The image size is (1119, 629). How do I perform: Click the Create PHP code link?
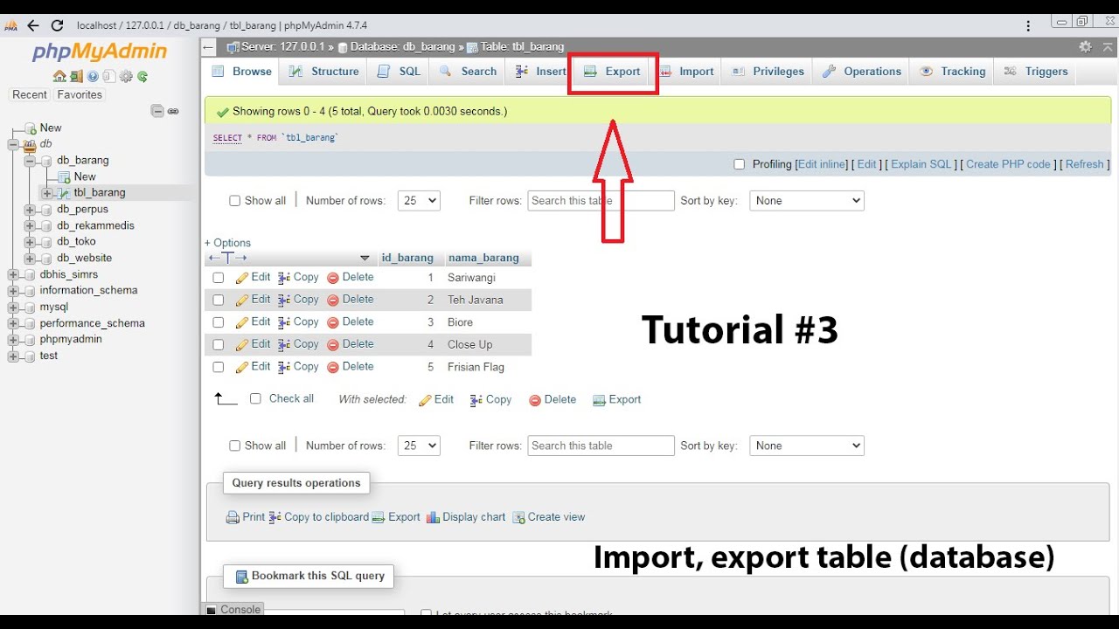pos(1008,164)
